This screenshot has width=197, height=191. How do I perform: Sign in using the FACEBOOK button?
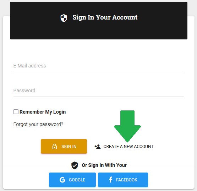tap(123, 180)
